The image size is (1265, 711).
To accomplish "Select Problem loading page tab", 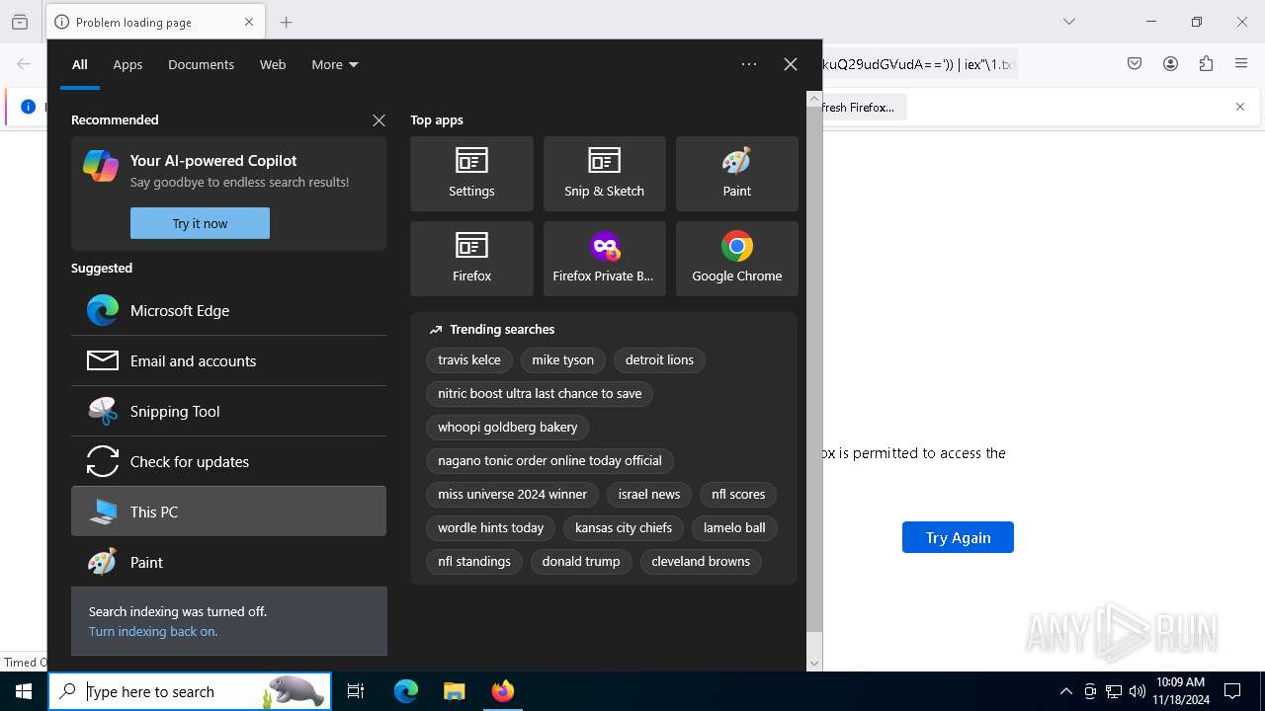I will click(155, 22).
